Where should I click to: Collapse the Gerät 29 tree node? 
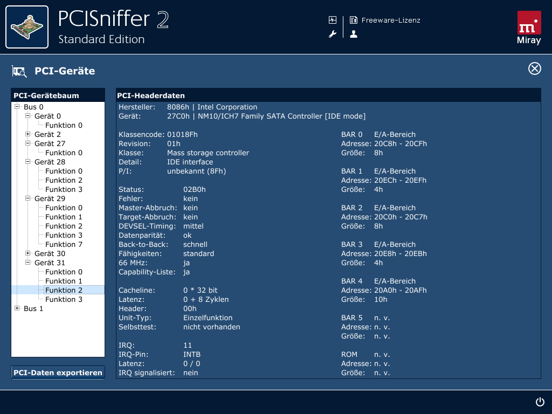coord(27,198)
